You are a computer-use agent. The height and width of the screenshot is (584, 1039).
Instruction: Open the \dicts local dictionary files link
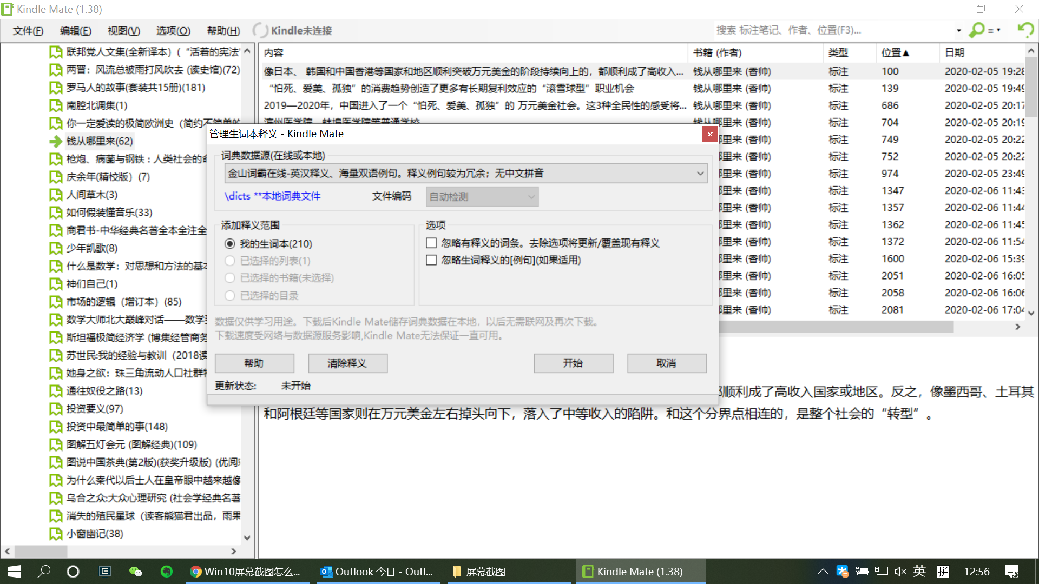[272, 196]
